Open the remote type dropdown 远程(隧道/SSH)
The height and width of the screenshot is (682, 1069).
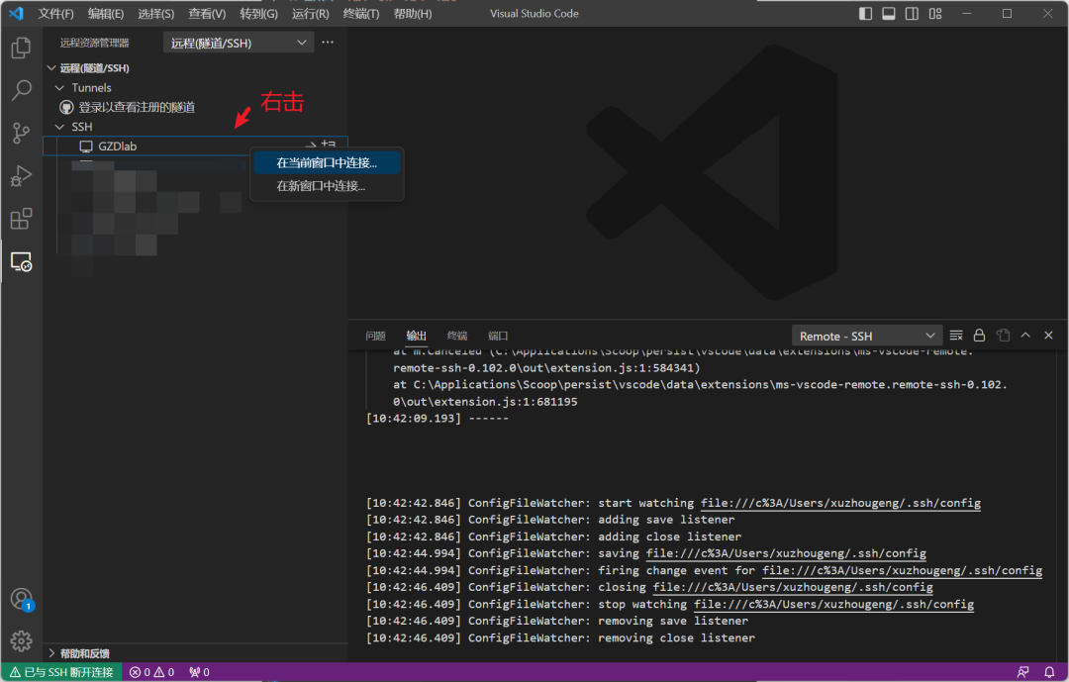pos(238,43)
